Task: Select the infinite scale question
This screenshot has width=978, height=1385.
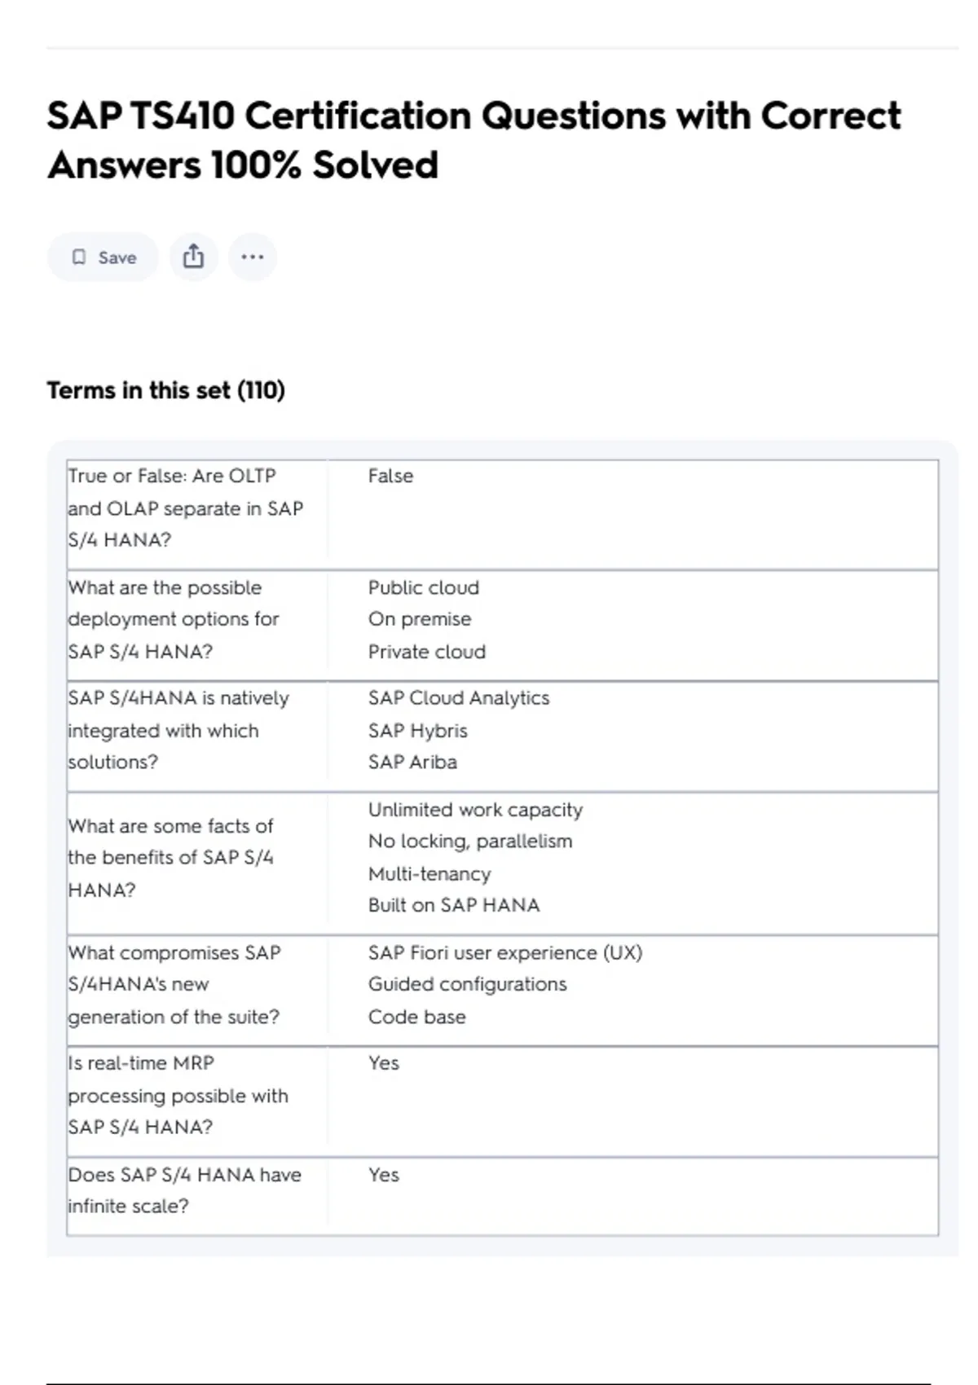Action: coord(184,1190)
